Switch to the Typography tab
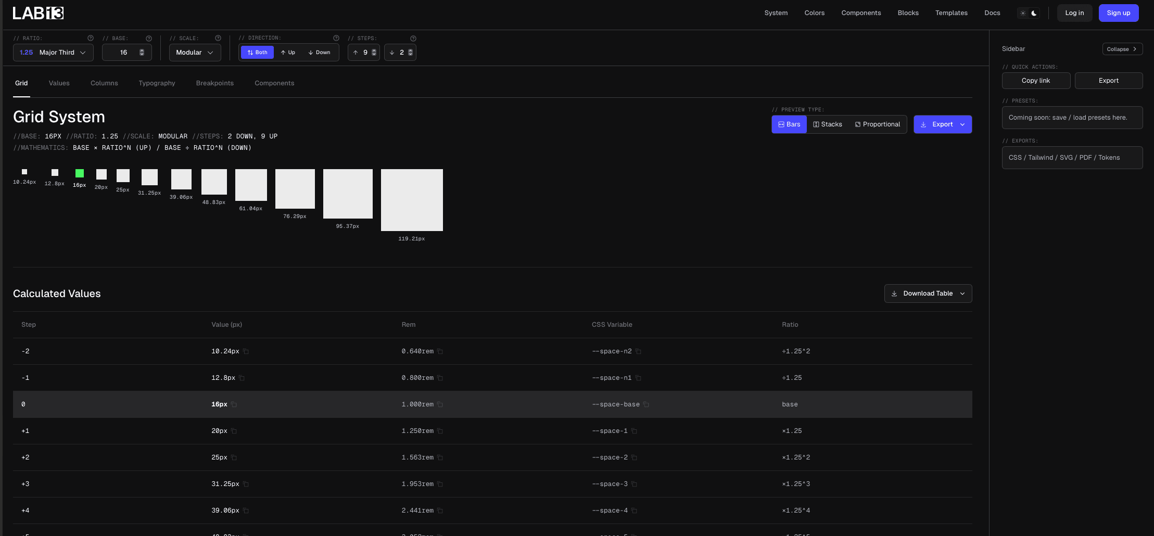The width and height of the screenshot is (1154, 536). pos(157,83)
